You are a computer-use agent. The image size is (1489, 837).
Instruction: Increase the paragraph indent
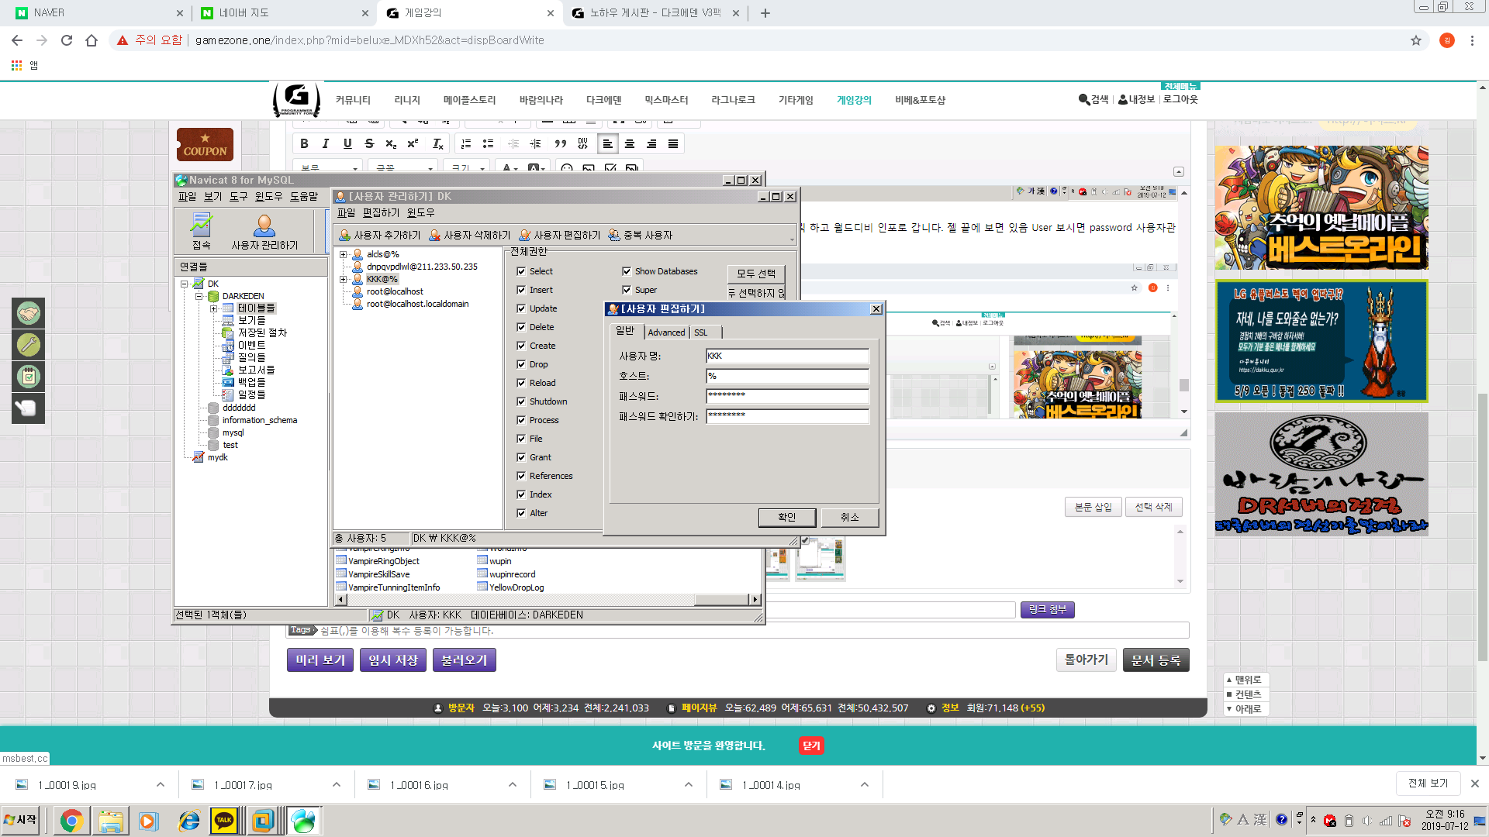click(x=535, y=144)
